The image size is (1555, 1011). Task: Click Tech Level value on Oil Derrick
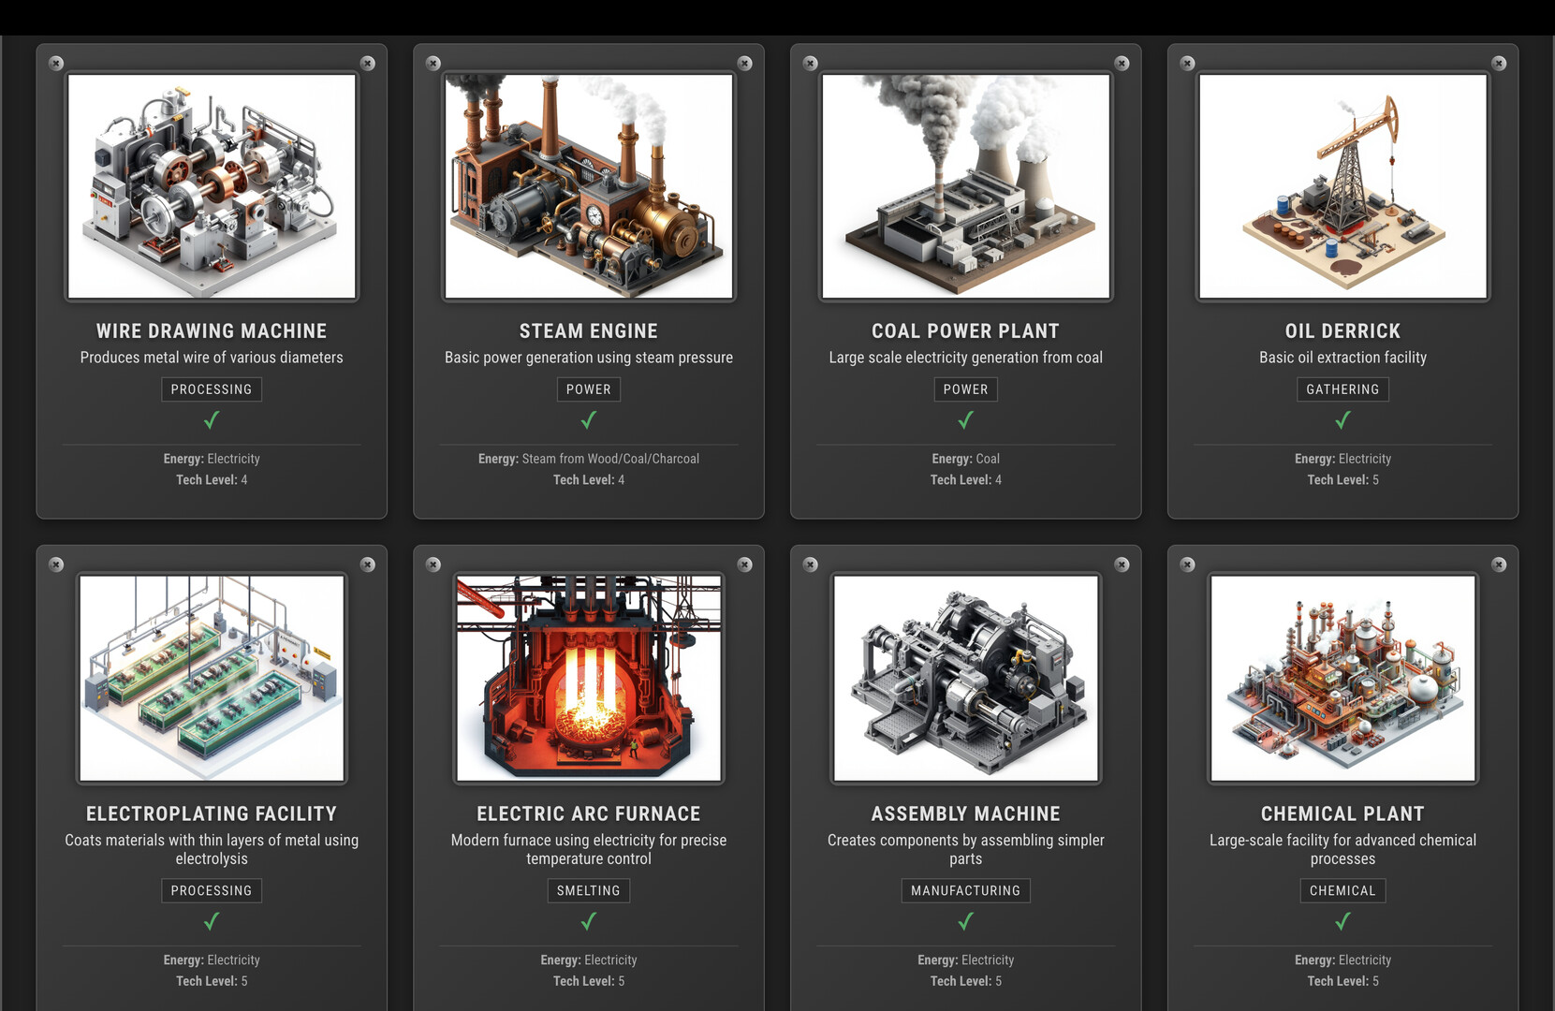[1342, 479]
